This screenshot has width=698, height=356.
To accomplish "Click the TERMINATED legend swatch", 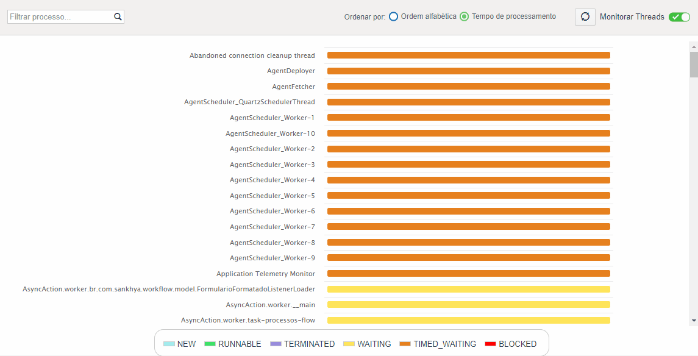I will (x=276, y=344).
